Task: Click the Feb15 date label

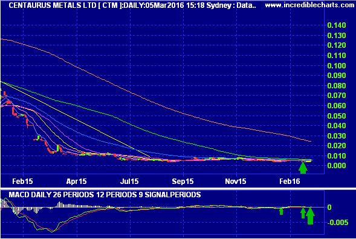Action: pos(22,182)
